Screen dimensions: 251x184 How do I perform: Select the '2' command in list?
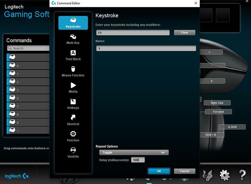tap(28, 82)
